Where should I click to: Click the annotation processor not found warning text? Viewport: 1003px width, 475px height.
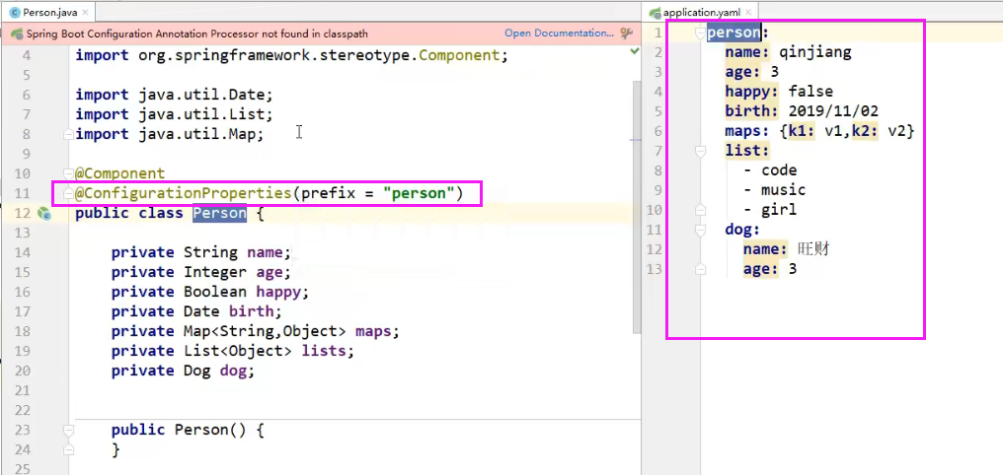coord(197,34)
